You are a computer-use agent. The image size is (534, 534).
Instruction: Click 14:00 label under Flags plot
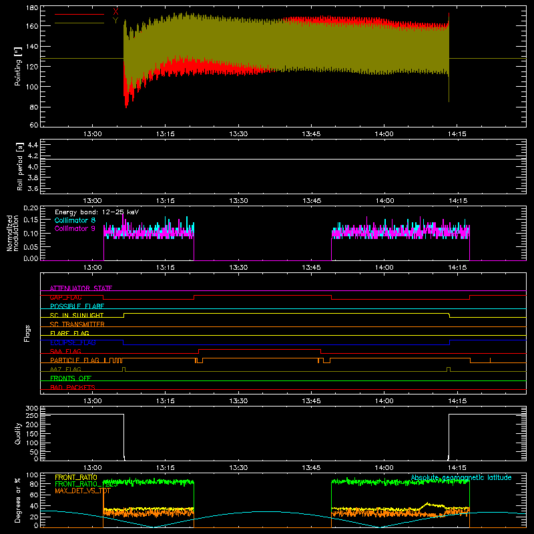(x=384, y=401)
